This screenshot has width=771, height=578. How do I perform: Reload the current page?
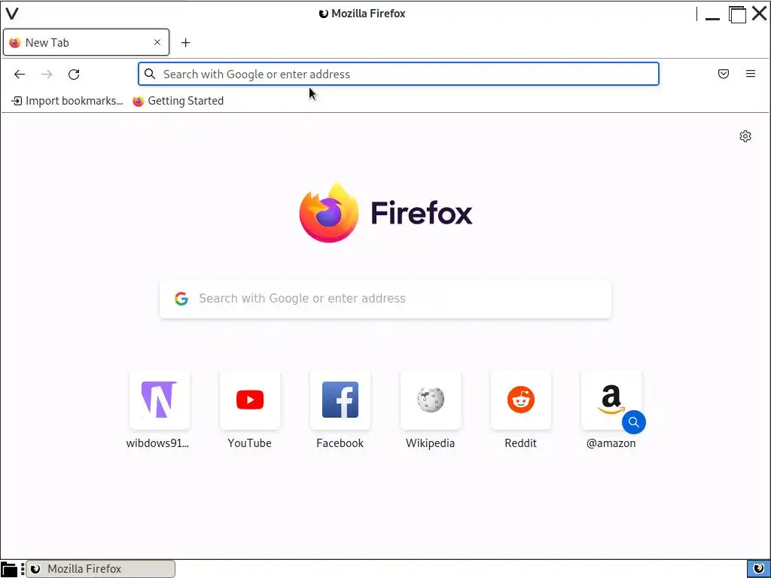click(x=74, y=75)
